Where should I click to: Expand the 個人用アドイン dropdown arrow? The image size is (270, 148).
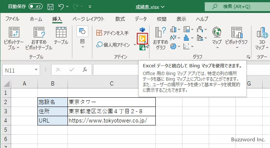coord(135,45)
